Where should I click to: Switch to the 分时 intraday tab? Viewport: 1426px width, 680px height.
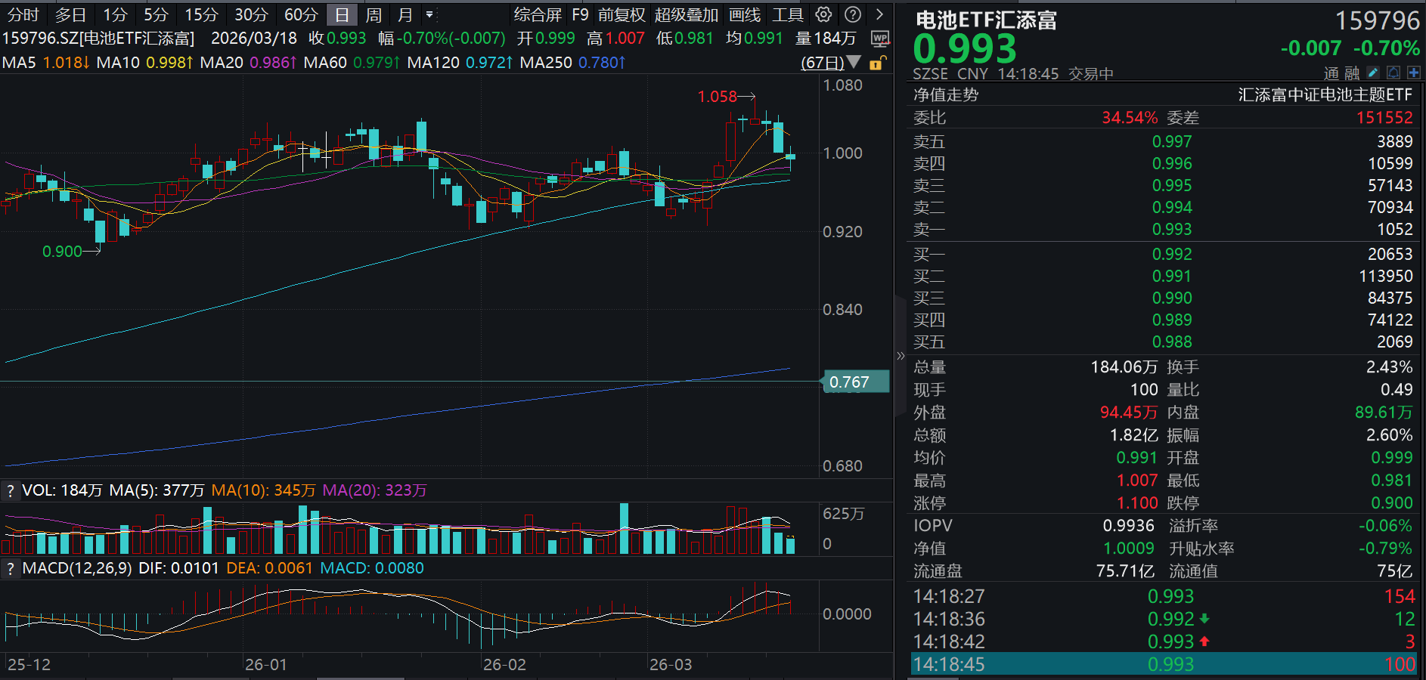pyautogui.click(x=22, y=14)
